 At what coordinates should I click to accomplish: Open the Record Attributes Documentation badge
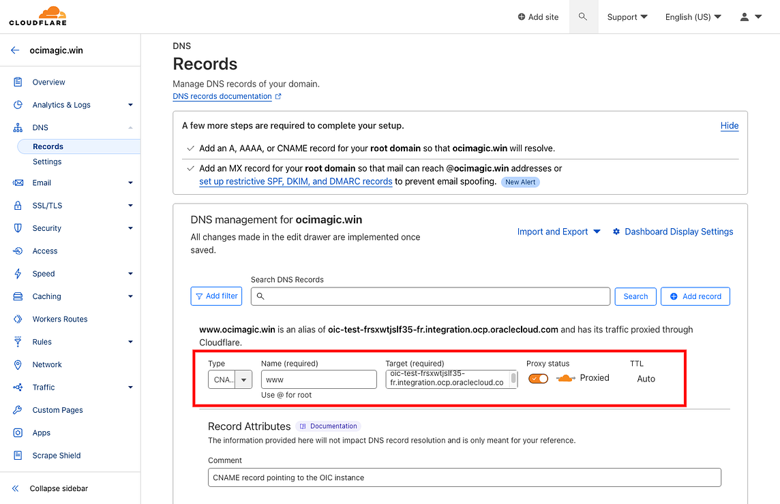(x=329, y=426)
